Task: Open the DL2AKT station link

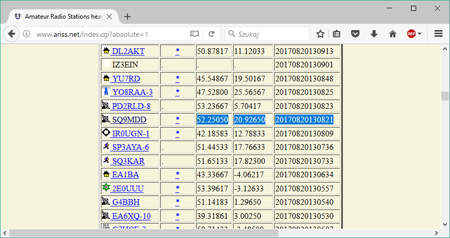Action: (128, 51)
